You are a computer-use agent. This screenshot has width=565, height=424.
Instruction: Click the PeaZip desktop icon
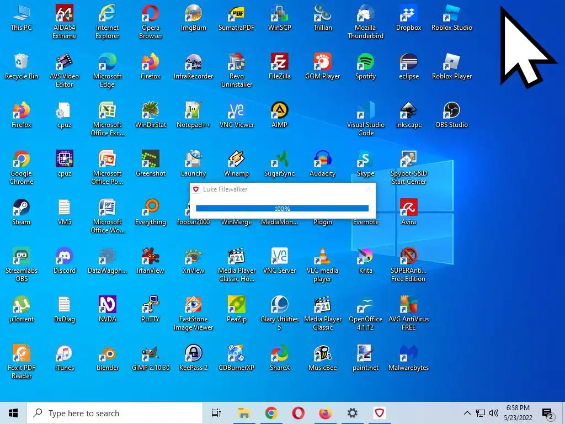coord(236,310)
